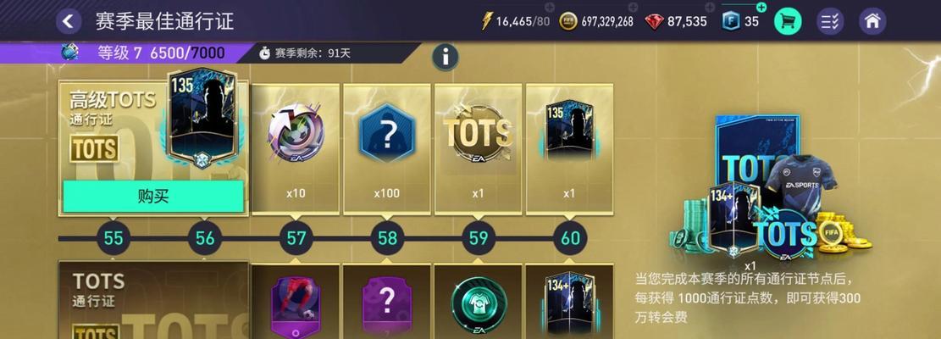Open the task checklist icon
The image size is (941, 339).
[830, 21]
